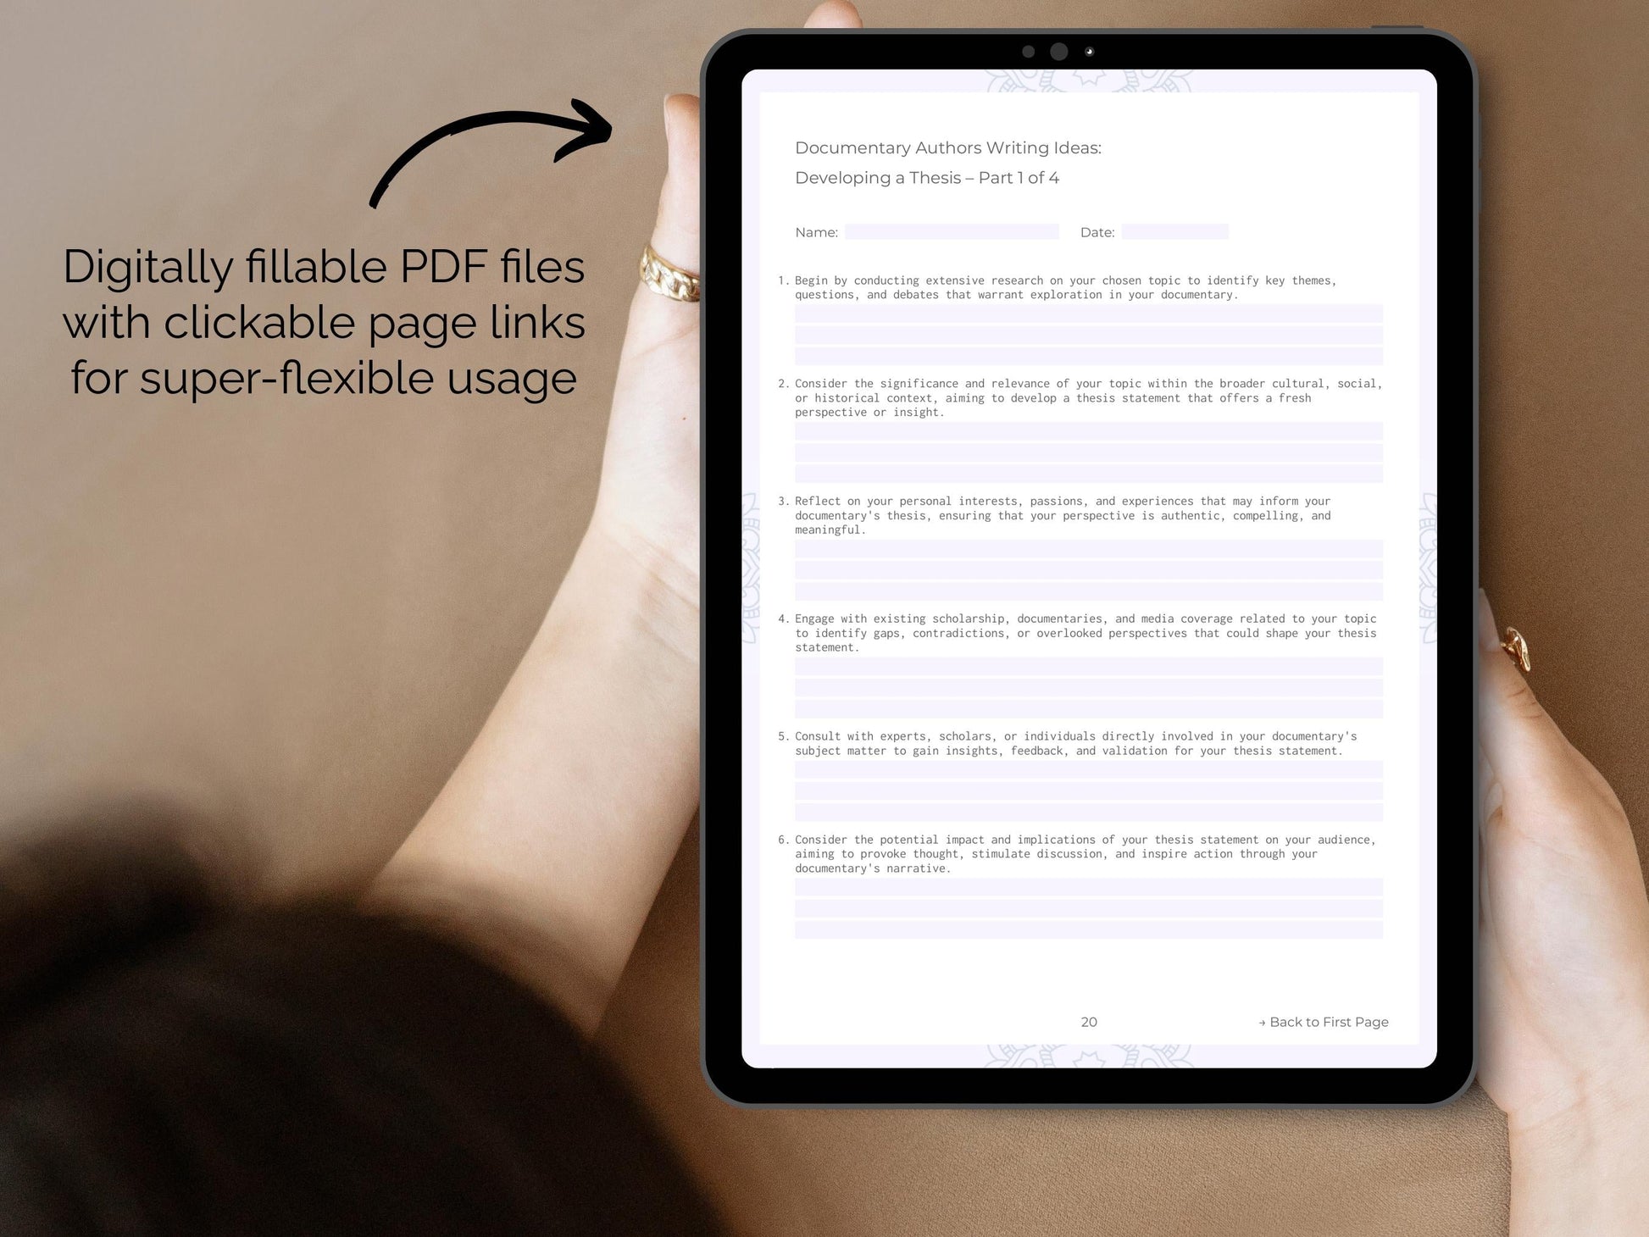Image resolution: width=1649 pixels, height=1237 pixels.
Task: Click the page 20 number indicator
Action: 1088,1023
